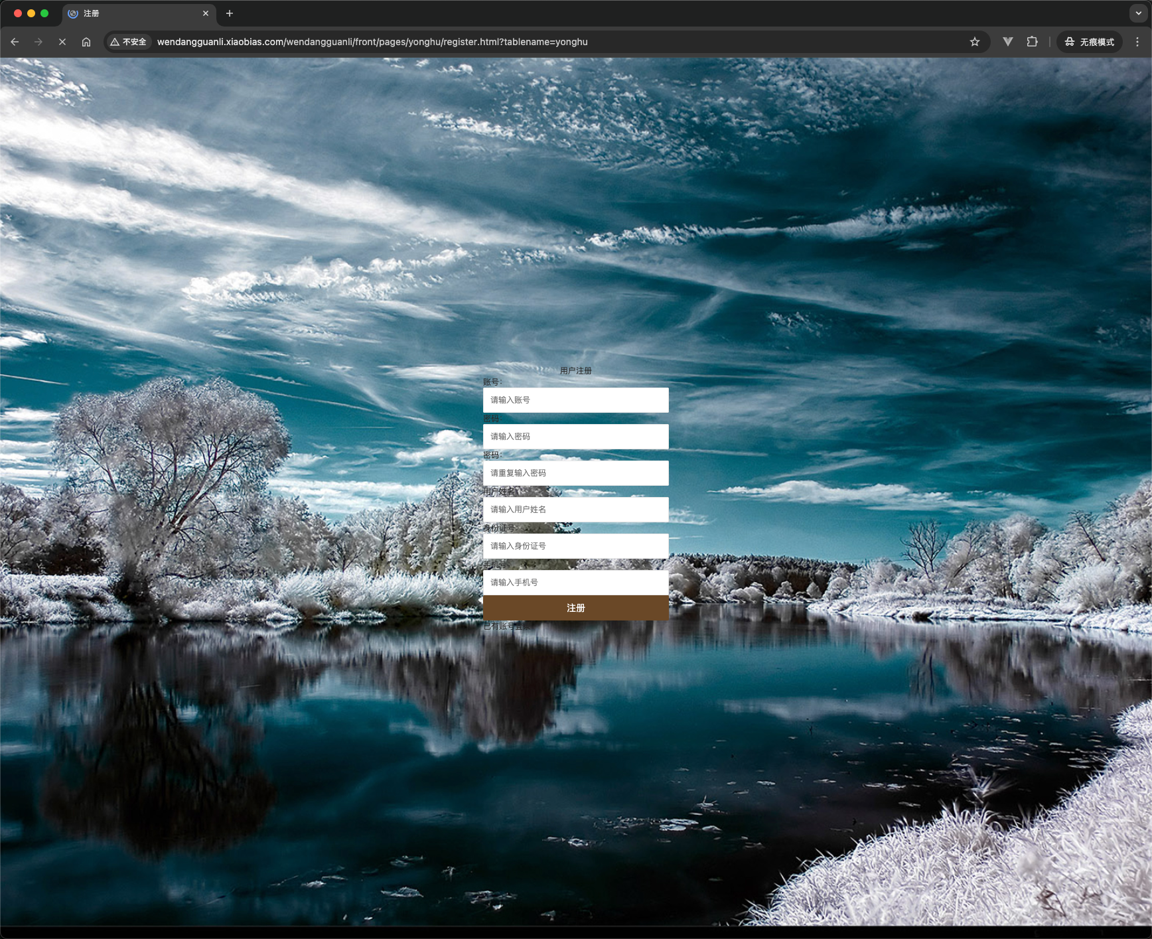This screenshot has width=1152, height=939.
Task: Click the green fullscreen window button
Action: (44, 13)
